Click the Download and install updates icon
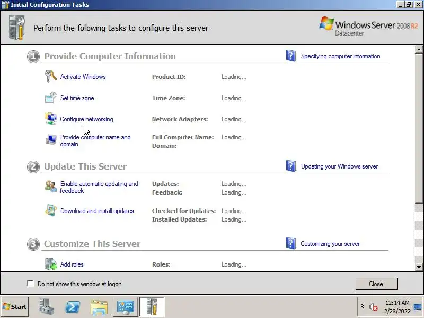 50,210
